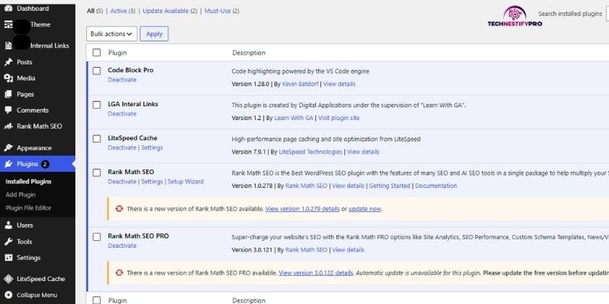This screenshot has width=609, height=304.
Task: Click the Tools wrench icon
Action: click(8, 242)
